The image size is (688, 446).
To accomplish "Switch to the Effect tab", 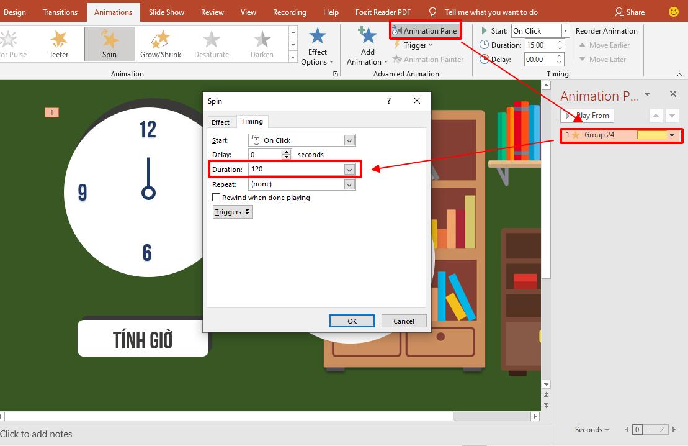I will coord(221,122).
